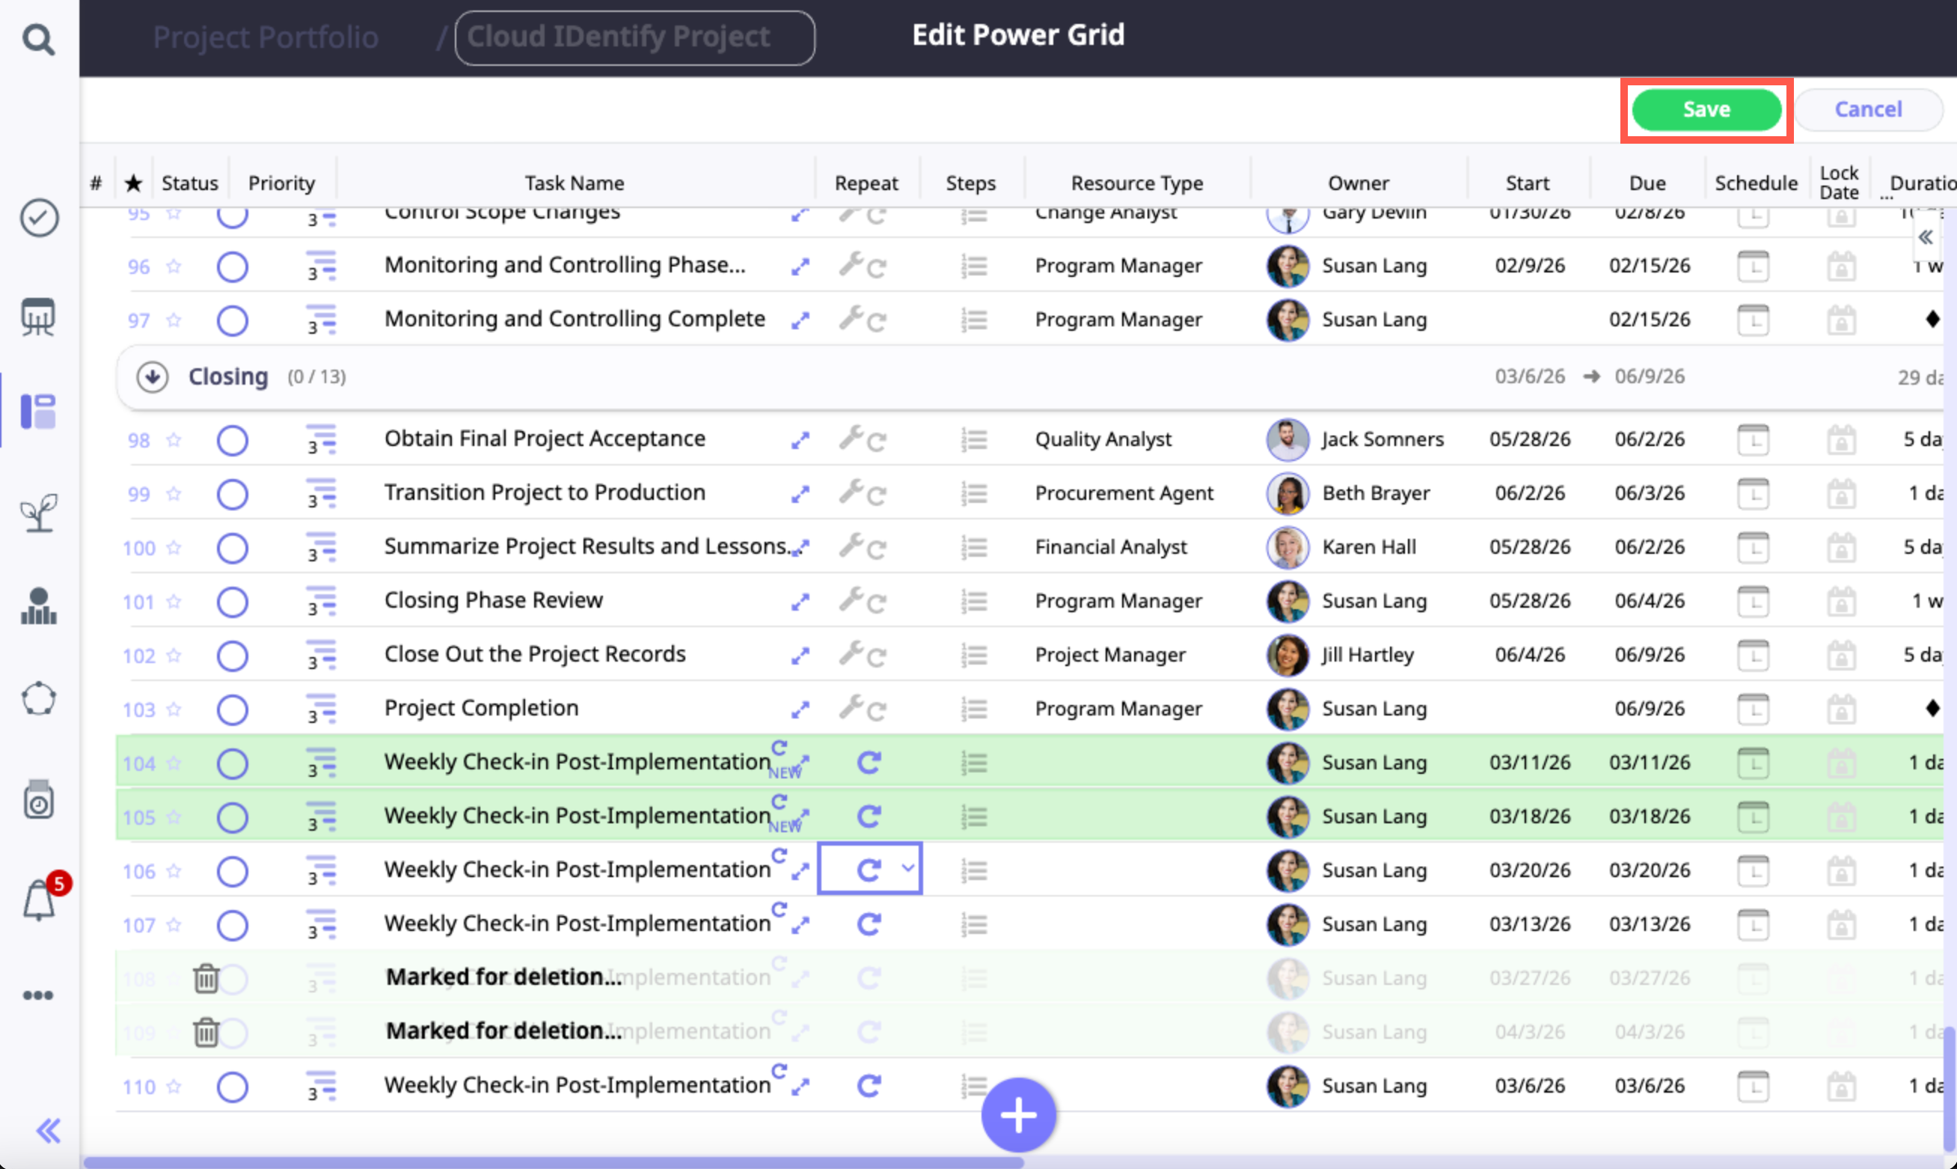Click the horizontal scrollbar at the bottom
Screen dimensions: 1957x1169
[553, 1162]
